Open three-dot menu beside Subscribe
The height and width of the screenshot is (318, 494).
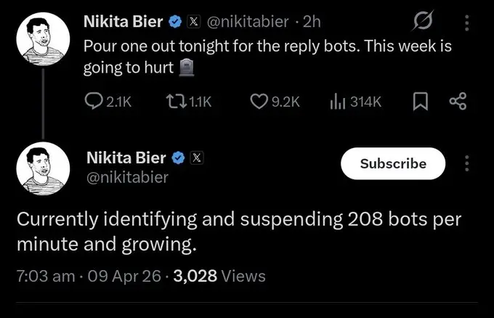click(466, 163)
